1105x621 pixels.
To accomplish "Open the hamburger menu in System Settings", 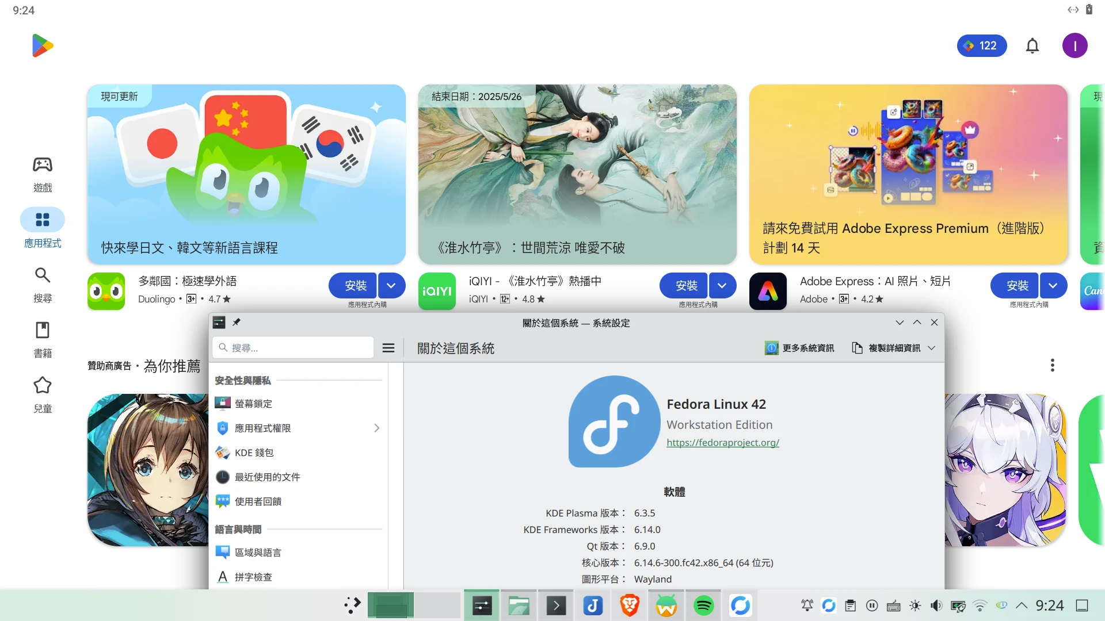I will [388, 348].
